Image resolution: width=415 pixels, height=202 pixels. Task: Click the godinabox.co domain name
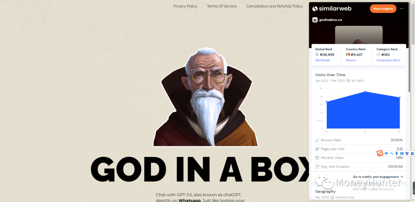click(x=330, y=20)
